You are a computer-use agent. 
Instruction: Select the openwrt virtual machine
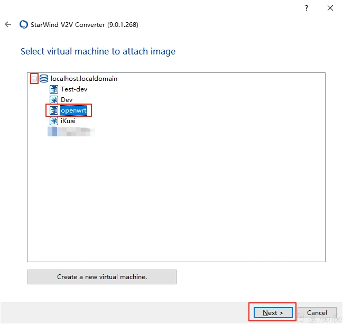73,110
